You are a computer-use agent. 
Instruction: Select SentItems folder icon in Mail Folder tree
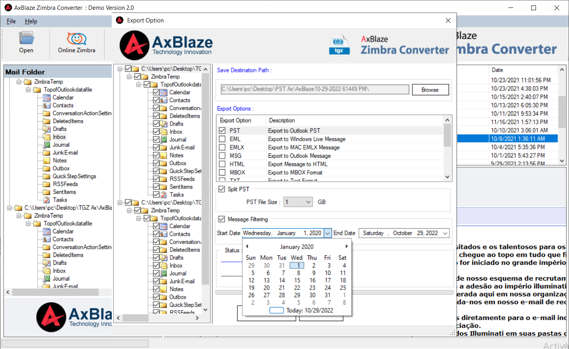click(46, 192)
